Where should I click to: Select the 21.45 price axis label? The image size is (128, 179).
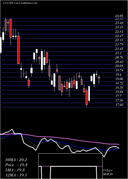[x=119, y=49]
